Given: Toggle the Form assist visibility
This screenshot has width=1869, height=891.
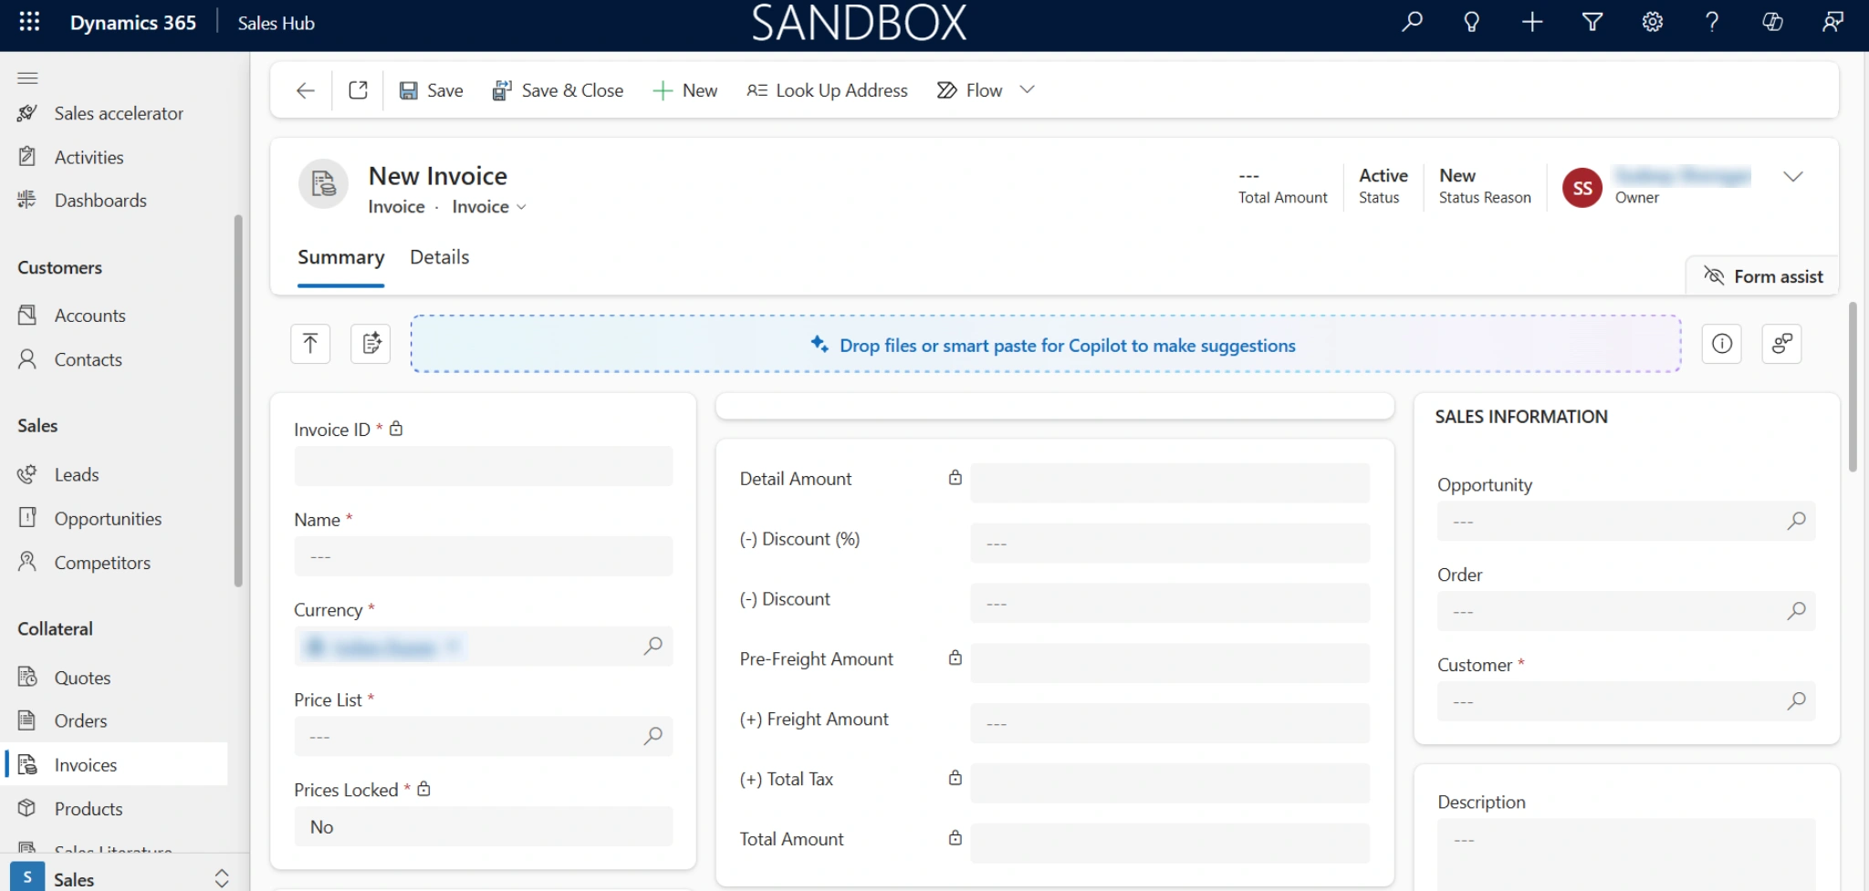Looking at the screenshot, I should pyautogui.click(x=1763, y=276).
